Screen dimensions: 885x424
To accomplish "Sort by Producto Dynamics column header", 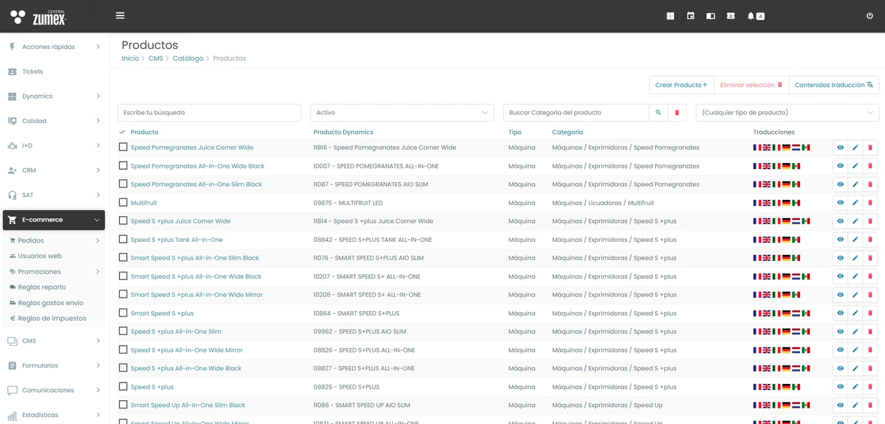I will pos(343,132).
